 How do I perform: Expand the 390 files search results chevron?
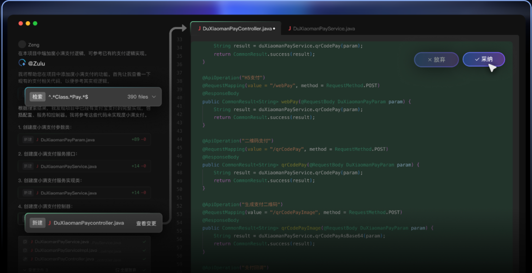click(x=154, y=97)
